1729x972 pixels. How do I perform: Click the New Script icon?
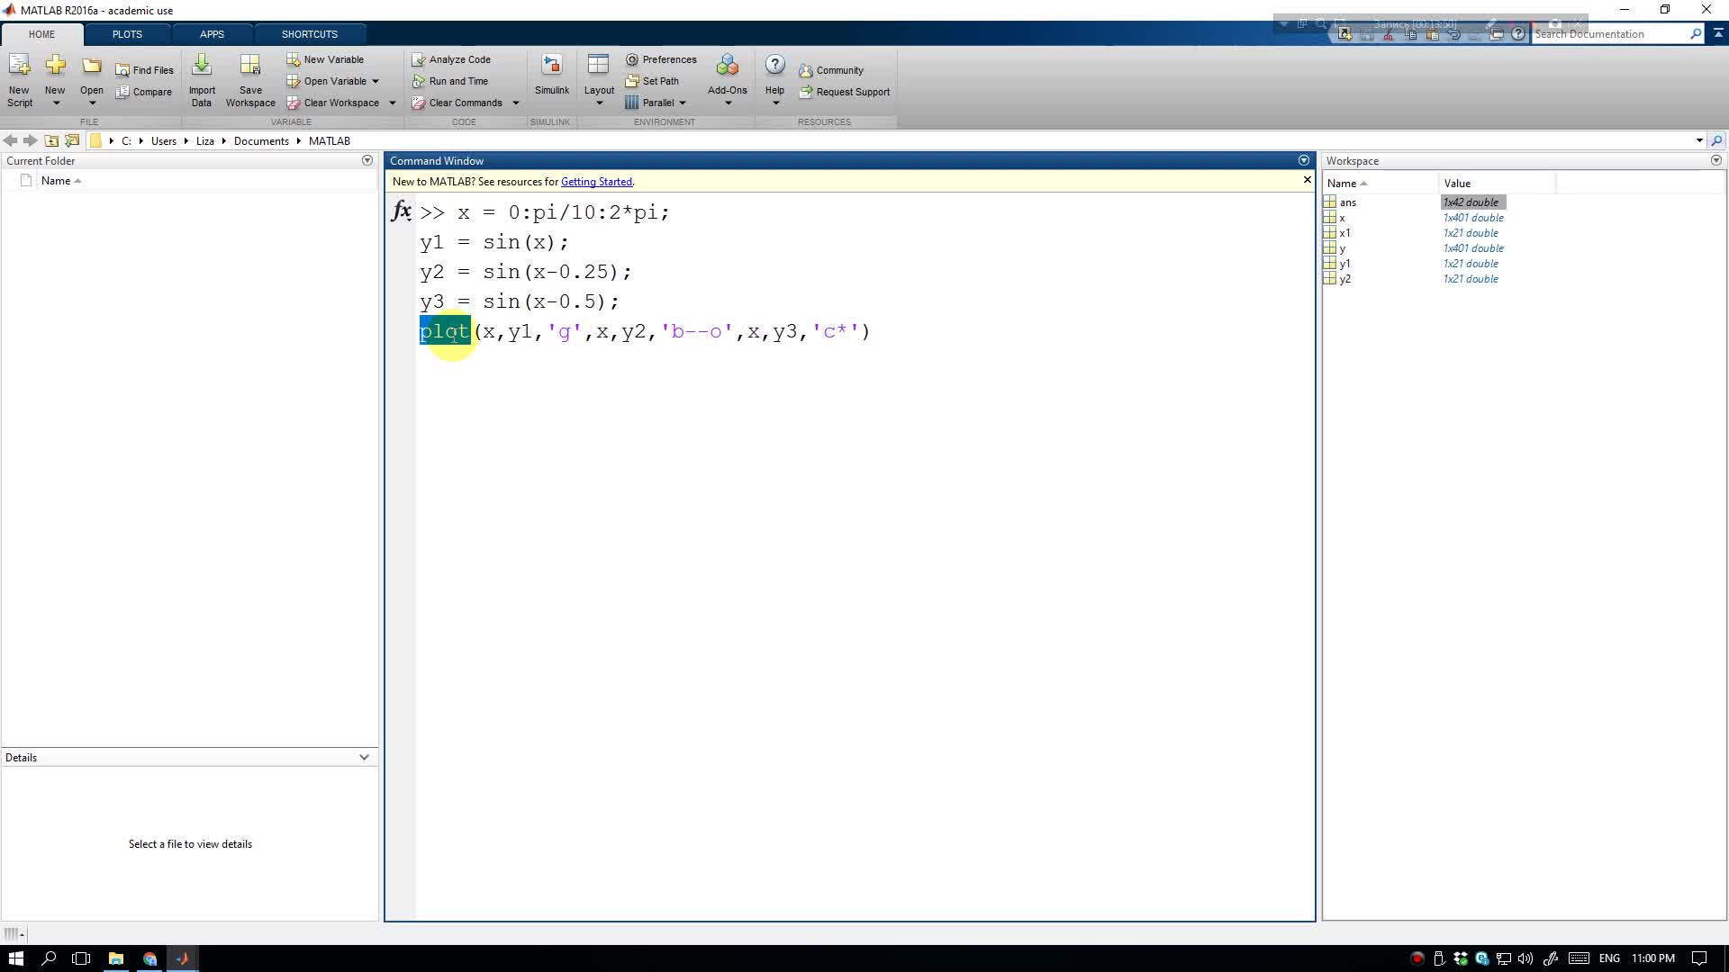19,66
